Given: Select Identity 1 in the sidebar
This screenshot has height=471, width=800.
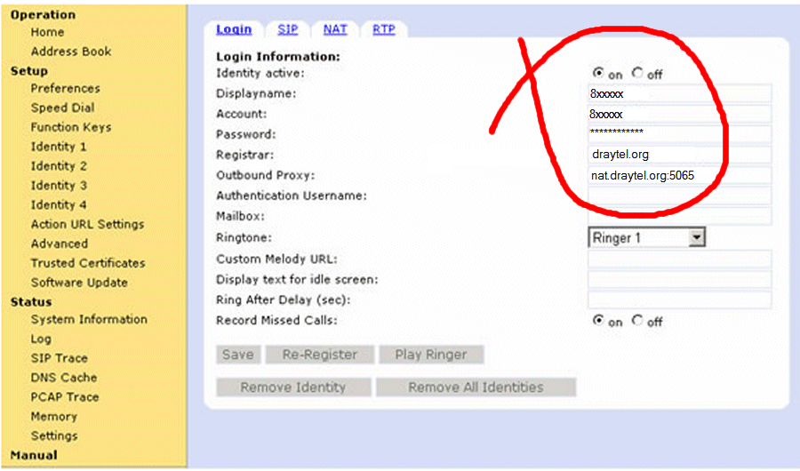Looking at the screenshot, I should coord(59,147).
